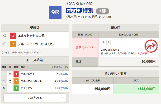Screen dimensions: 161x104
Task: Select ブルーアイドガール (4人気) in prediction list
Action: 36,44
